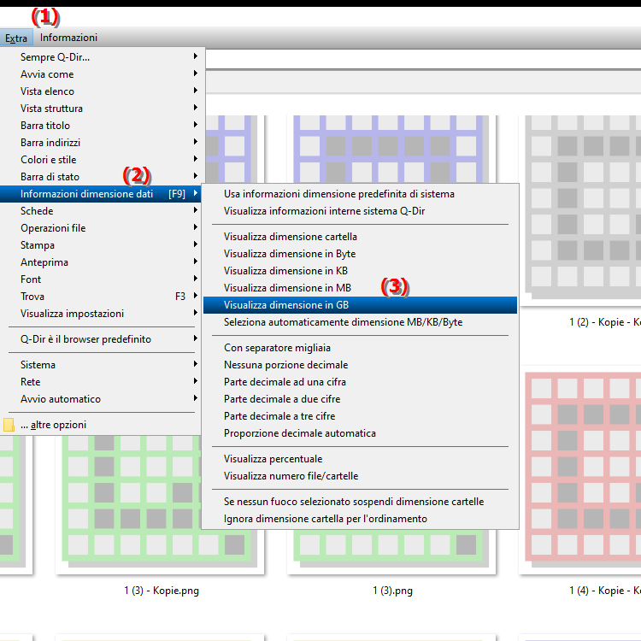This screenshot has height=641, width=641.
Task: Open the Vista elenco submenu
Action: [100, 91]
